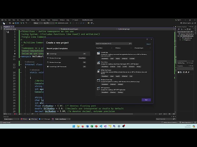Click the Error List clear filter icon
This screenshot has height=147, width=197.
coord(53,119)
